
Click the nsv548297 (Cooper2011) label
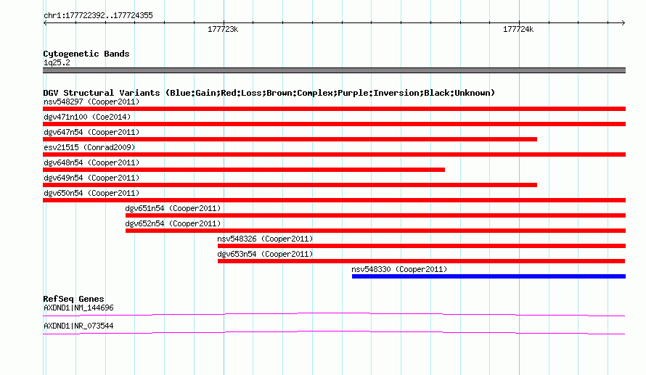[x=91, y=102]
